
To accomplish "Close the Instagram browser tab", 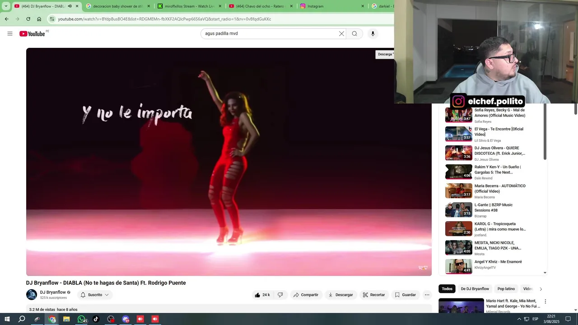I will [362, 6].
